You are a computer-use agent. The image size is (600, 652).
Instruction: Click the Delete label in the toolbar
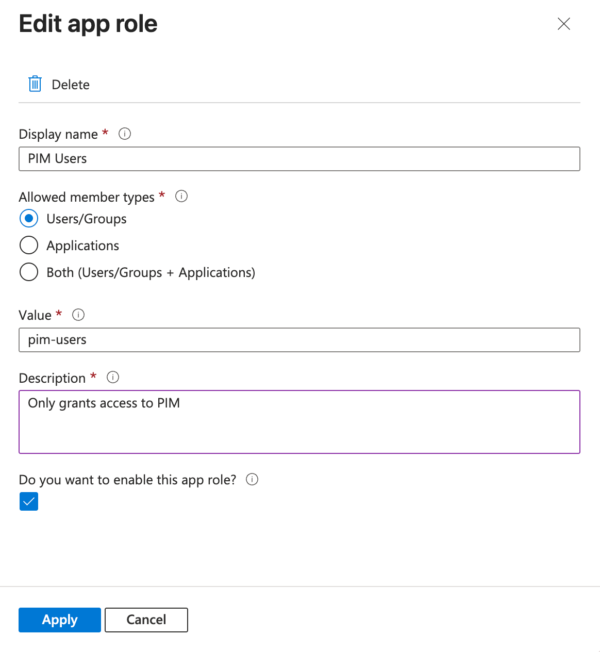[71, 85]
